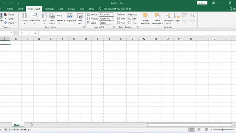This screenshot has height=133, width=236.
Task: Open the View tab
Action: 82,9
